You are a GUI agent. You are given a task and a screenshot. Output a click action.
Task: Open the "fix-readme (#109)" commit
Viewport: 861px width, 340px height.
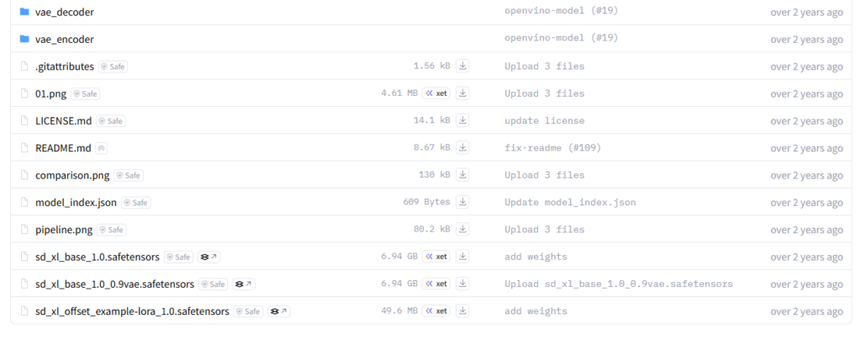552,148
